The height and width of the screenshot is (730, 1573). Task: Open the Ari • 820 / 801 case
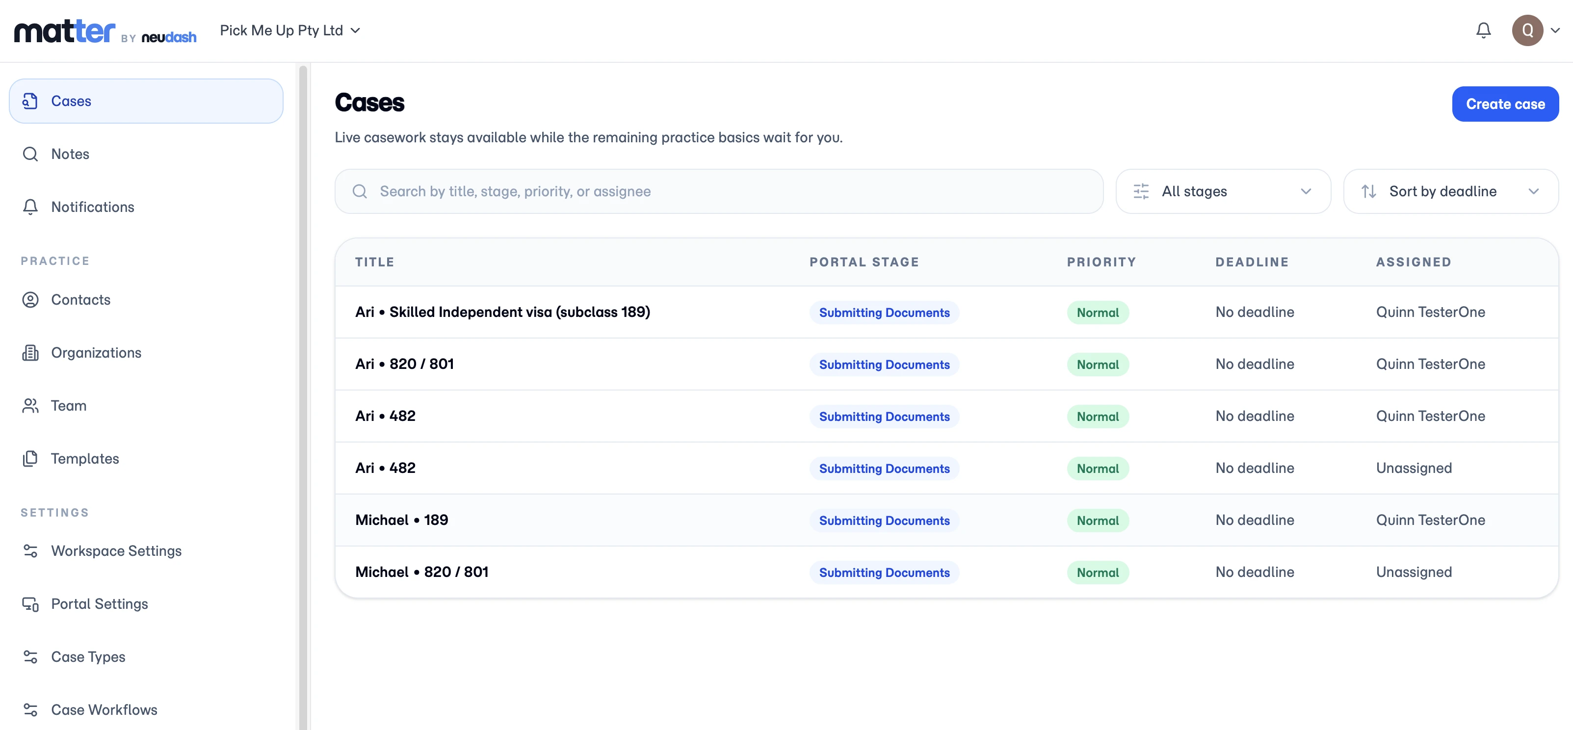point(946,364)
